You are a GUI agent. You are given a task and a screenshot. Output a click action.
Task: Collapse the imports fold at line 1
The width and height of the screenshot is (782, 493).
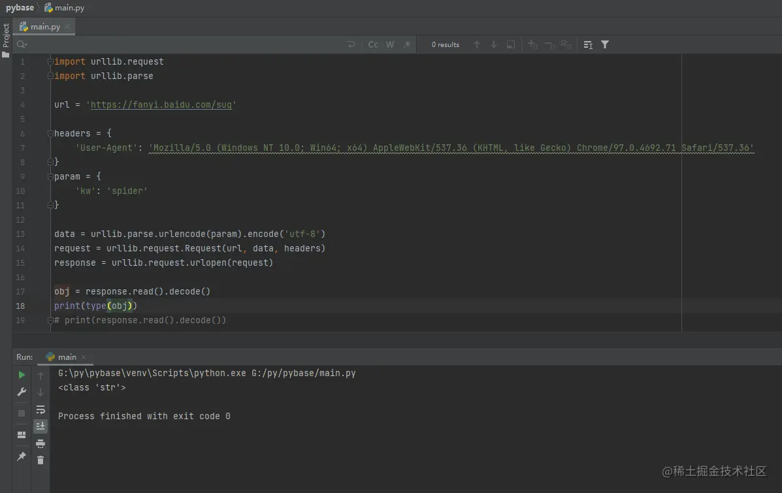pos(50,62)
